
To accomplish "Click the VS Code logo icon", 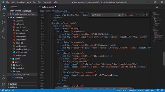I will [3, 2].
